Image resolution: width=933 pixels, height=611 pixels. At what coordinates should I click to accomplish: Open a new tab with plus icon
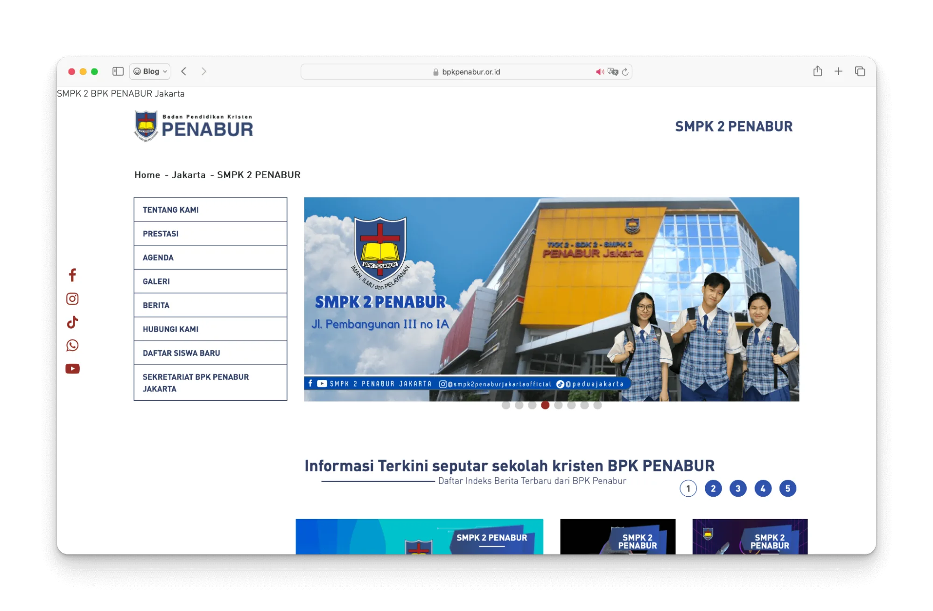tap(839, 71)
